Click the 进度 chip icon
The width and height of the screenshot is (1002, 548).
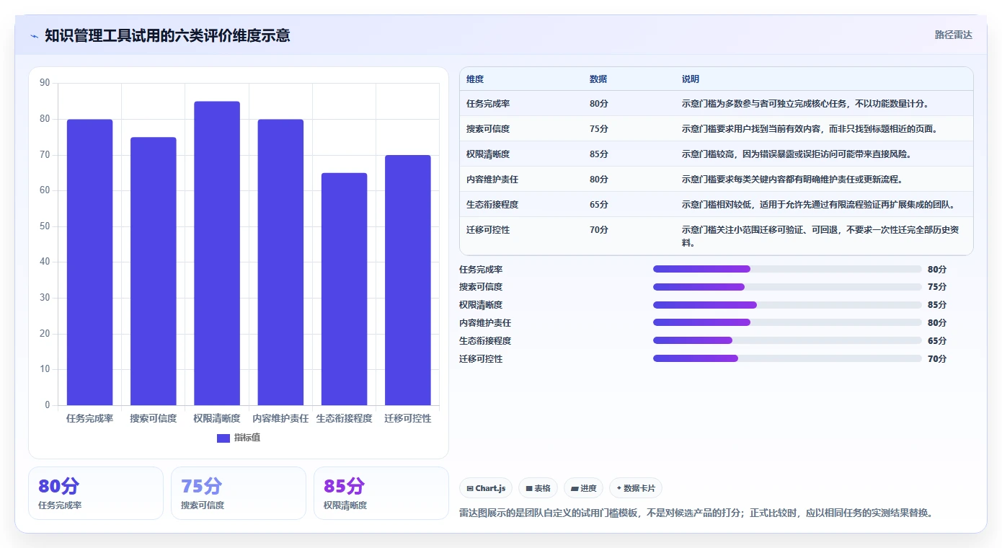[x=575, y=488]
